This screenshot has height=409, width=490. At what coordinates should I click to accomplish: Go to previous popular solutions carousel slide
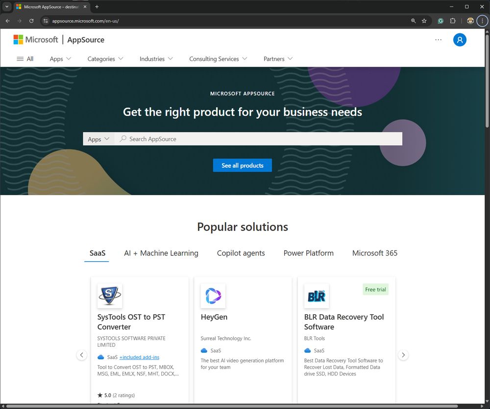pos(81,355)
